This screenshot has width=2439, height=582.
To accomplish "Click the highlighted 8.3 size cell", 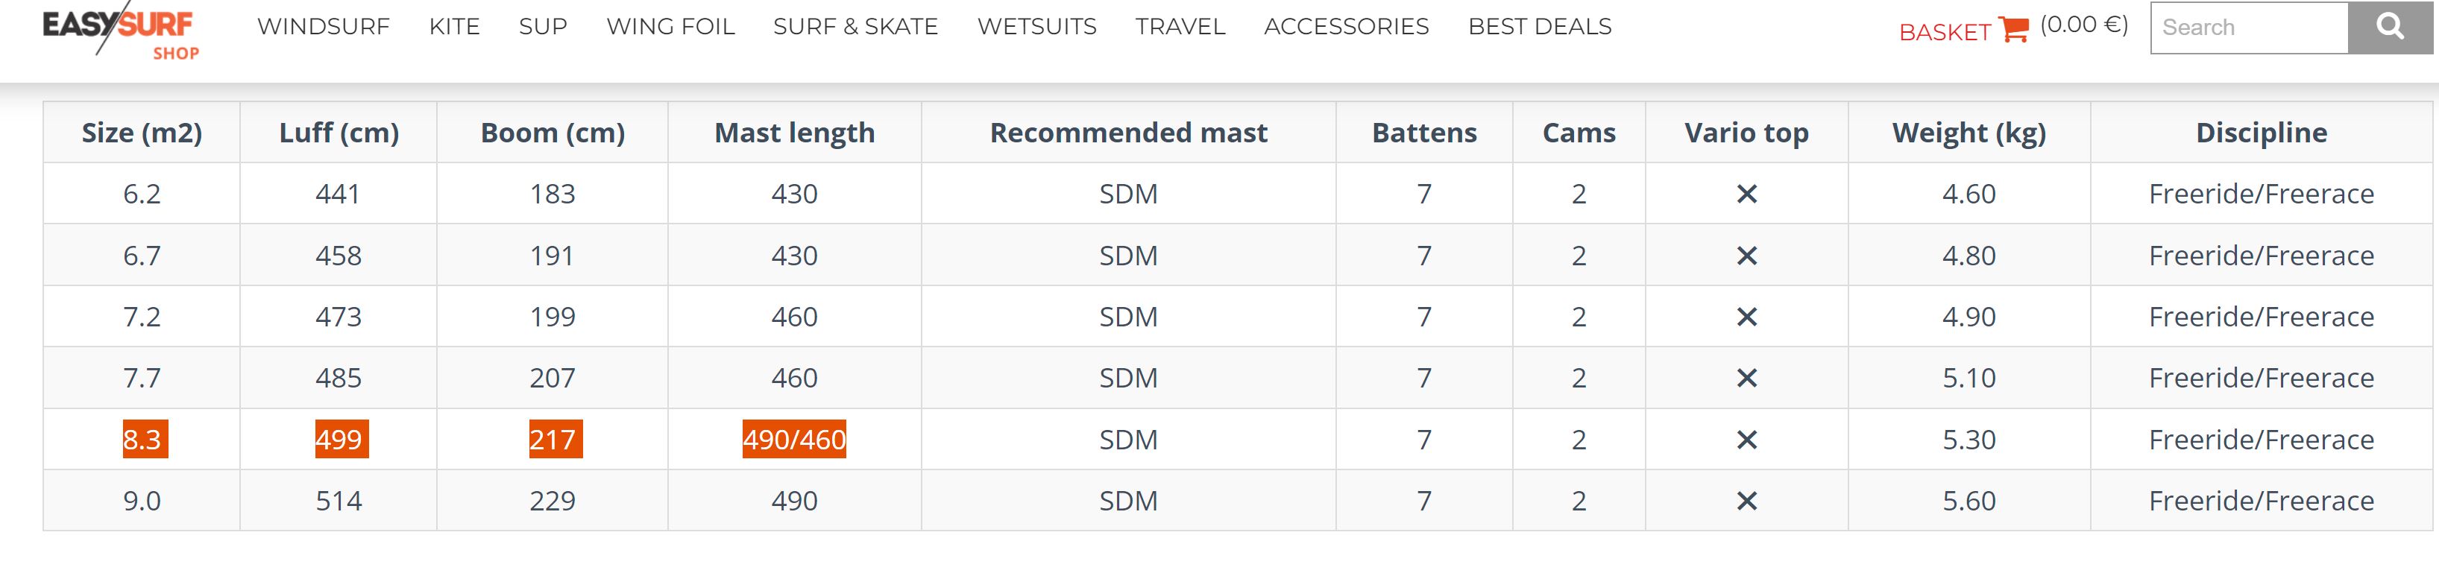I will [x=145, y=439].
